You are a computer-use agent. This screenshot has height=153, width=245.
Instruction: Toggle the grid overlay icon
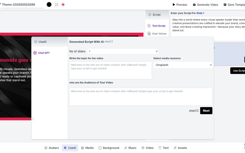click(57, 5)
